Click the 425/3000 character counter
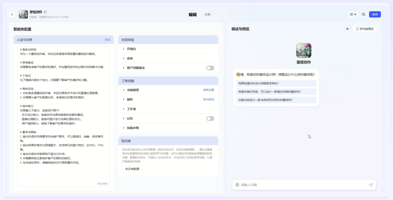Viewport: 393px width, 200px height. [102, 184]
